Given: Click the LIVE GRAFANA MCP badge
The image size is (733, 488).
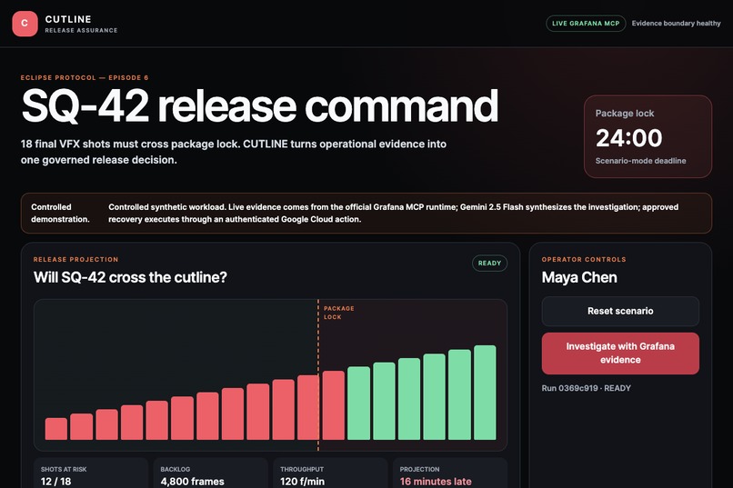Looking at the screenshot, I should pyautogui.click(x=586, y=24).
